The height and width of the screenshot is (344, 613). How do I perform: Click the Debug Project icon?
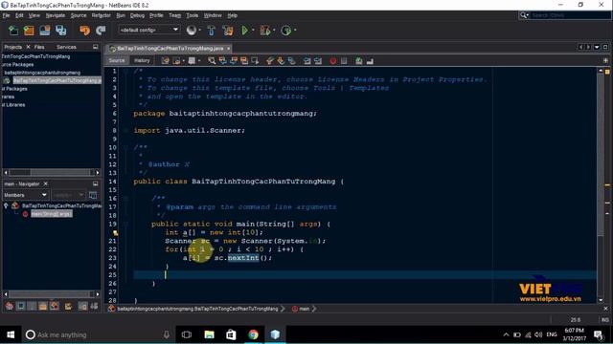click(x=264, y=31)
